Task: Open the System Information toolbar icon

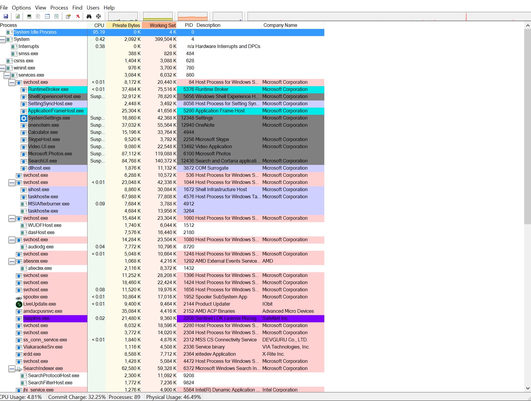Action: (x=29, y=16)
